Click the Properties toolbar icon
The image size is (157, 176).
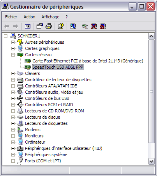tap(40, 27)
